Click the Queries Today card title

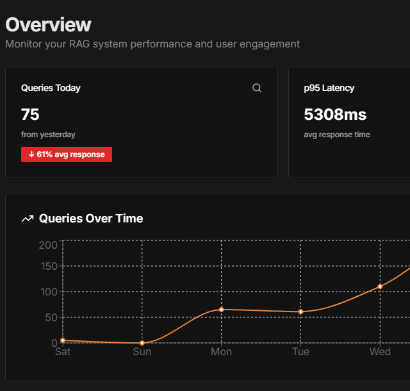tap(51, 88)
